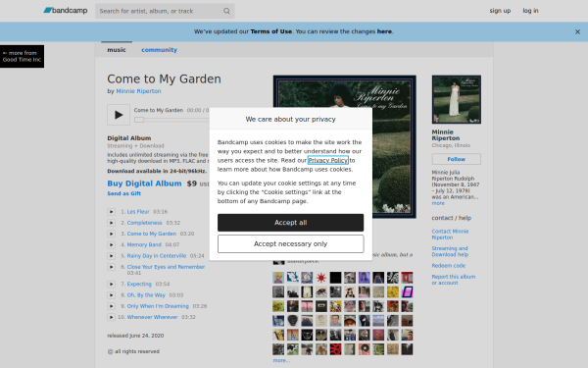The image size is (588, 368).
Task: Open the Les Fleur track link
Action: [x=138, y=212]
